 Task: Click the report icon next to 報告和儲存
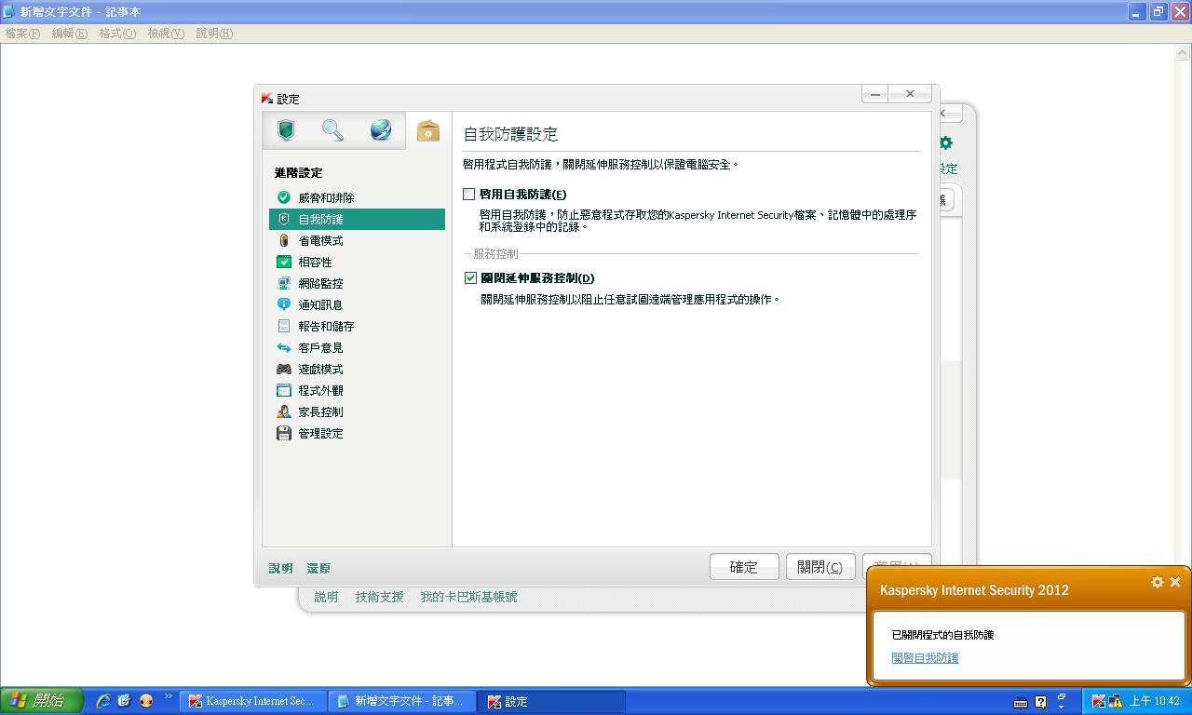pyautogui.click(x=284, y=326)
